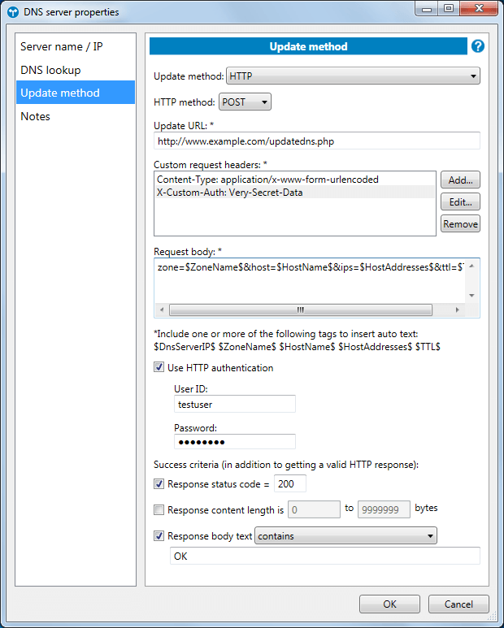Image resolution: width=504 pixels, height=628 pixels.
Task: Click the blue help question mark icon
Action: pos(478,46)
